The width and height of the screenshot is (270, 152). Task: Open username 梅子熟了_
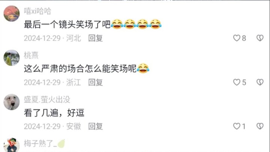click(40, 143)
